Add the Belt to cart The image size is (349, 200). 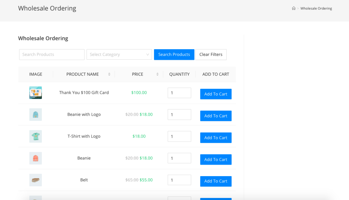click(216, 181)
